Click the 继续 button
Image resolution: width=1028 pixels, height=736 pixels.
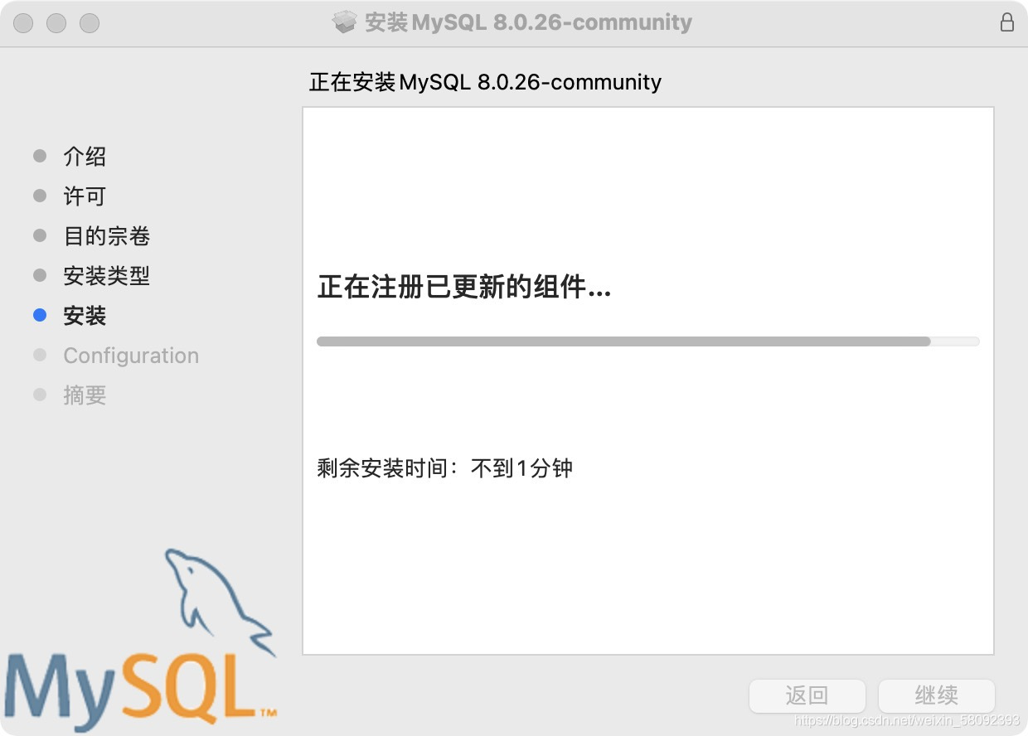click(x=937, y=695)
